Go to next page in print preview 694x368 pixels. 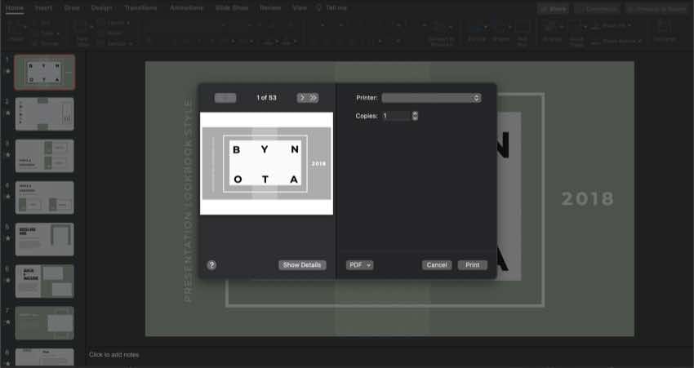click(302, 98)
